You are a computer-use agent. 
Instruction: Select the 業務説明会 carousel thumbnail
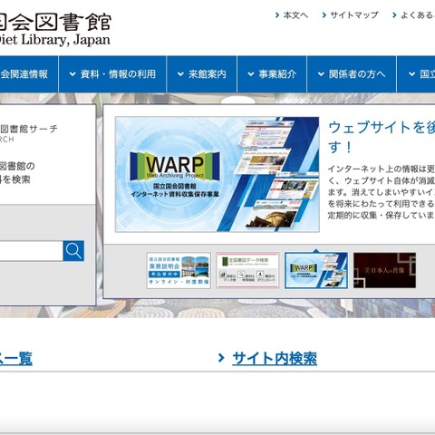(179, 270)
